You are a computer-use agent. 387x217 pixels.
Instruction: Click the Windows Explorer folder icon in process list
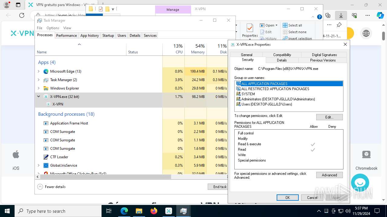click(x=46, y=88)
